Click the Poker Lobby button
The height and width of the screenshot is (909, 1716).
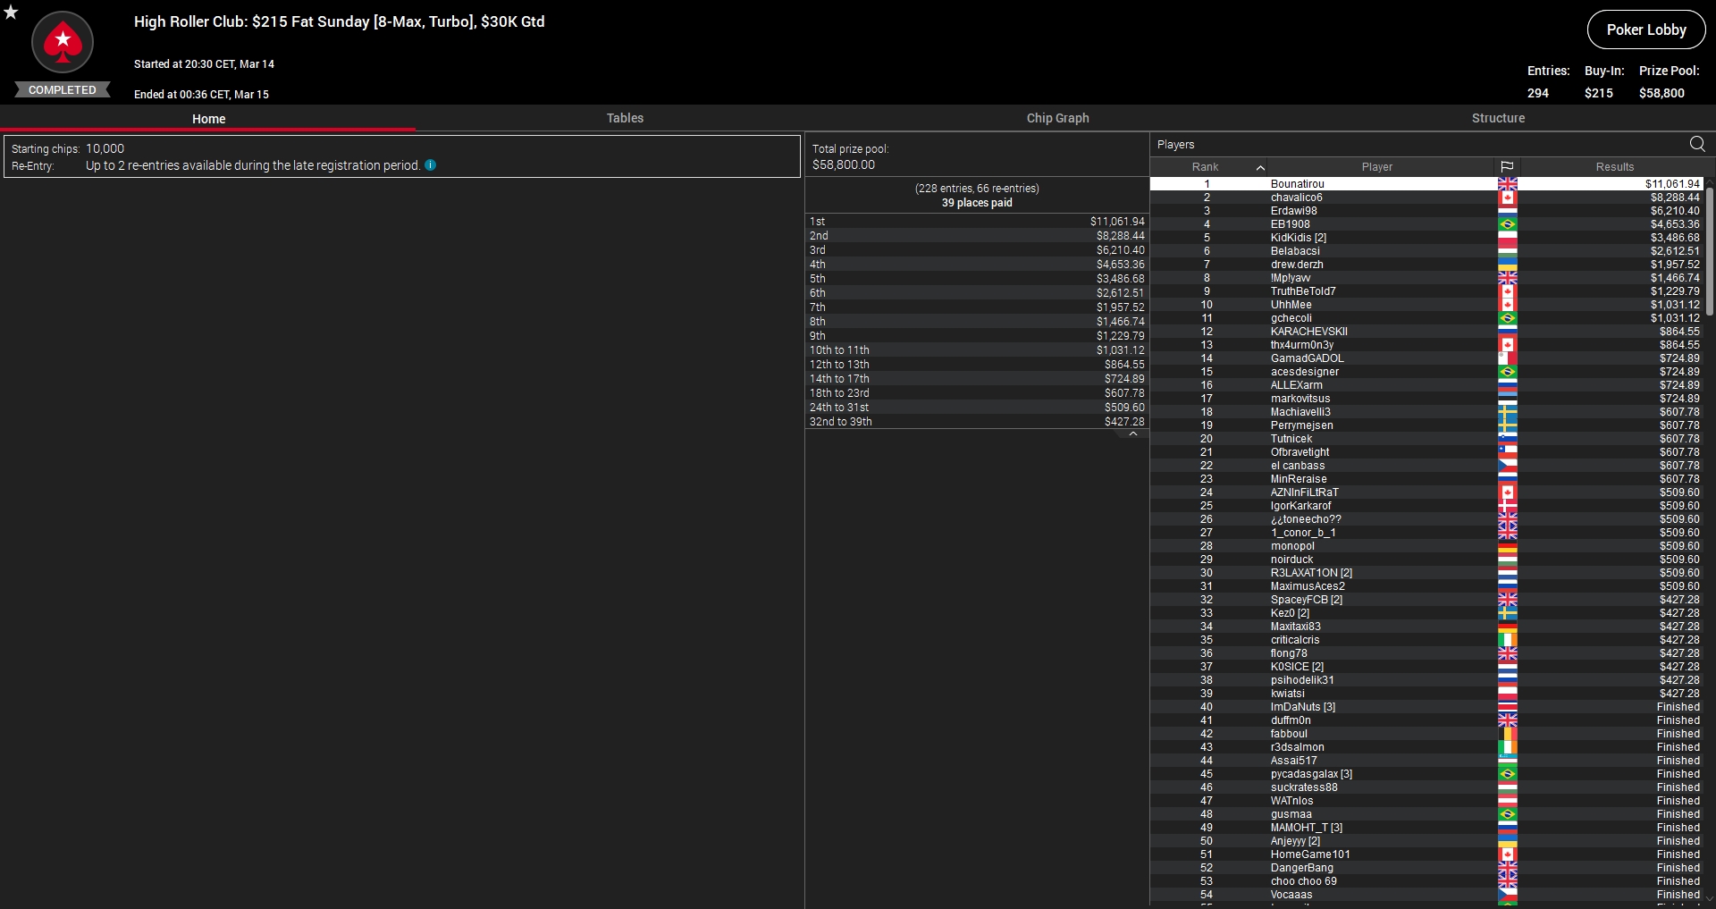(x=1646, y=29)
